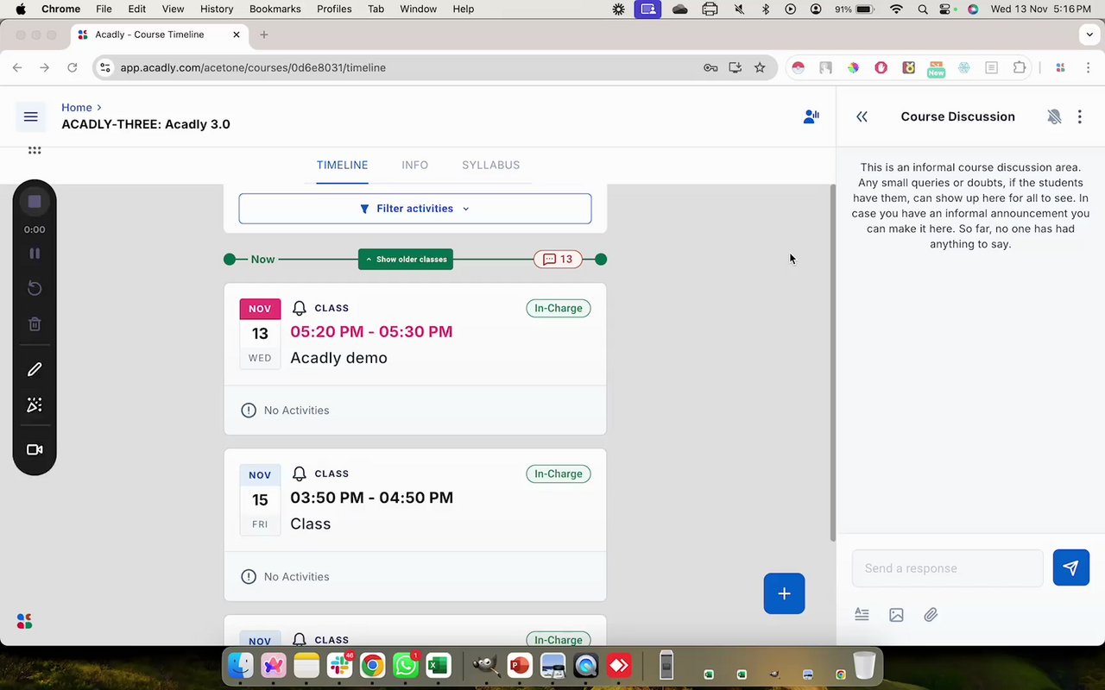Open Course Discussion more options menu

coord(1080,116)
